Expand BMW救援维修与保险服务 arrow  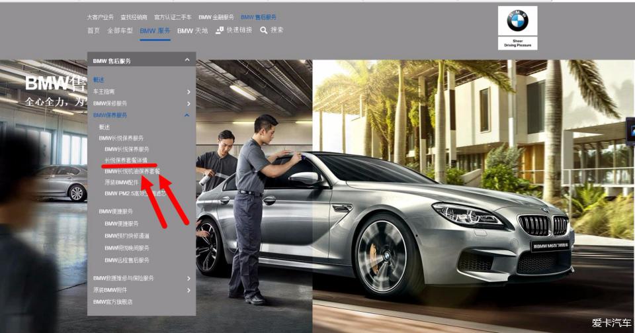click(x=189, y=278)
